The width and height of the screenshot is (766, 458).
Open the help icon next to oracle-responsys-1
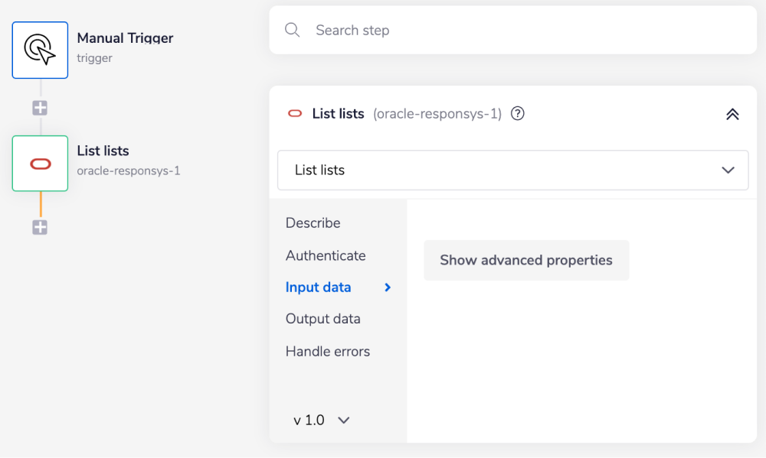coord(517,113)
